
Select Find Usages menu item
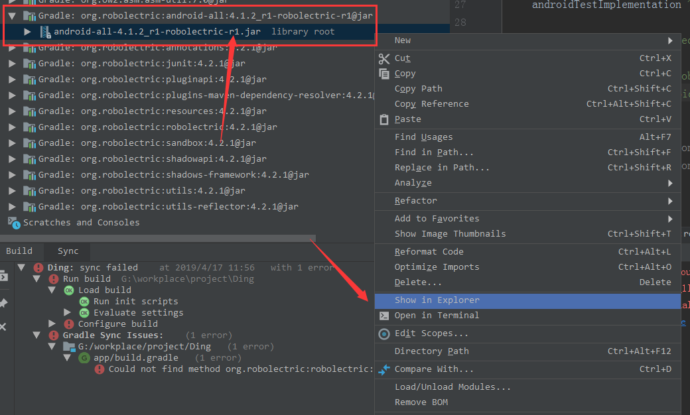pyautogui.click(x=527, y=137)
